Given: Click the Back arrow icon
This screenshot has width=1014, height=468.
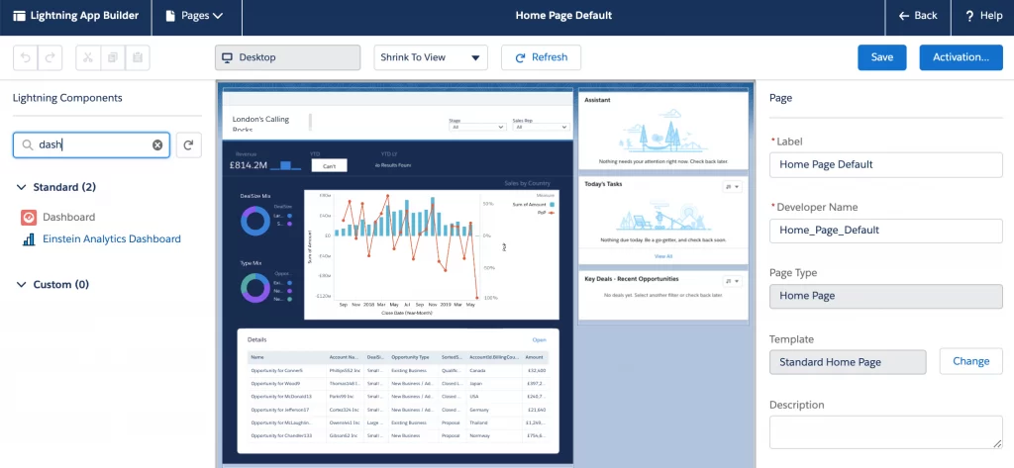Looking at the screenshot, I should pyautogui.click(x=904, y=16).
